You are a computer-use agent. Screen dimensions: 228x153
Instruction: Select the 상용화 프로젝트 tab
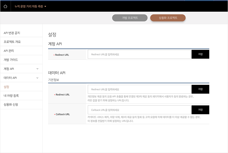coord(168,18)
